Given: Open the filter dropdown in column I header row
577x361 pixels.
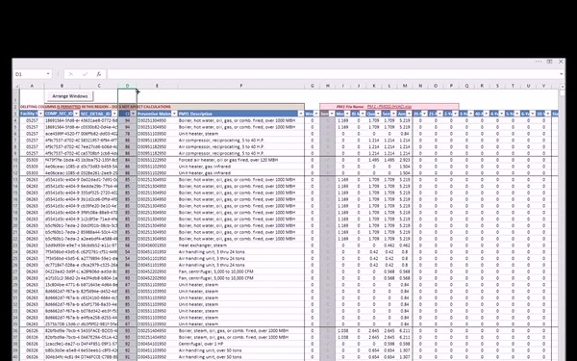Looking at the screenshot, I should coord(347,114).
